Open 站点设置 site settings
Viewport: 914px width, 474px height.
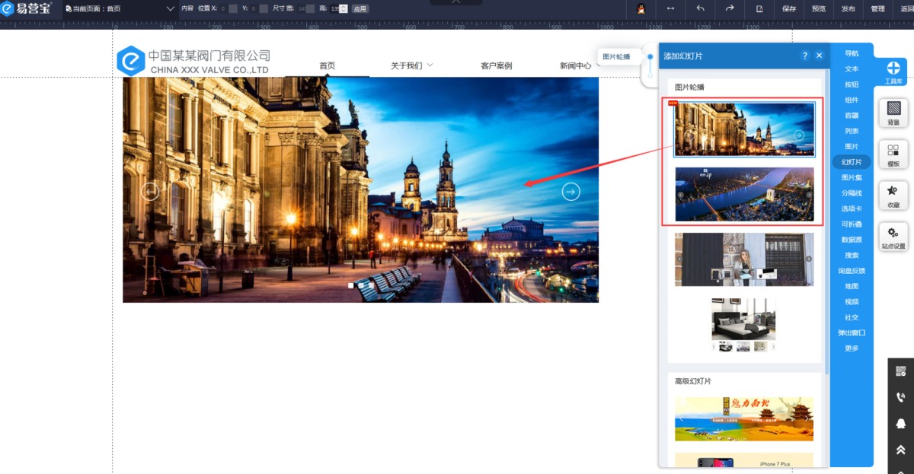(x=893, y=237)
